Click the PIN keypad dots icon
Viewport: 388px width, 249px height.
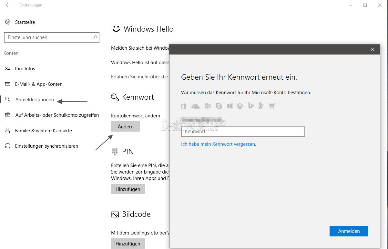[115, 152]
